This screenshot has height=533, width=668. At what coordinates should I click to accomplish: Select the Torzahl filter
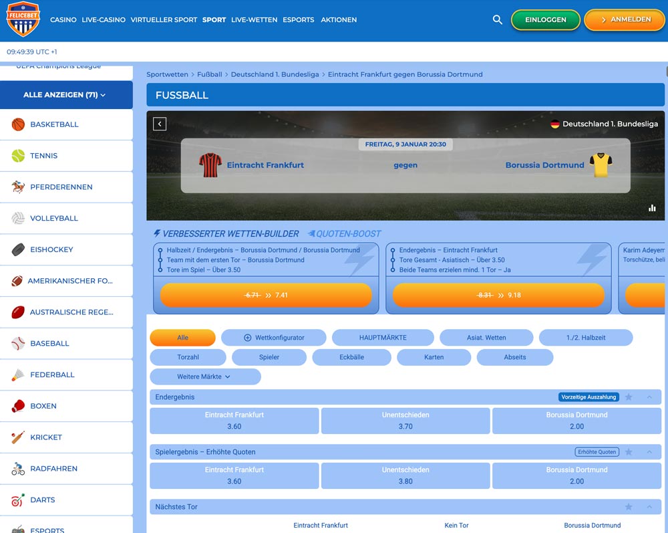click(x=188, y=357)
